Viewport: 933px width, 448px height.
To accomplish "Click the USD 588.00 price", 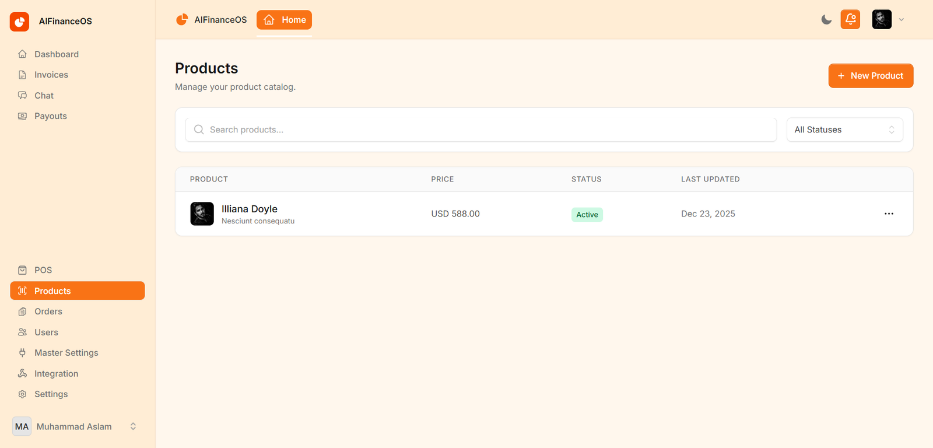I will pos(455,214).
